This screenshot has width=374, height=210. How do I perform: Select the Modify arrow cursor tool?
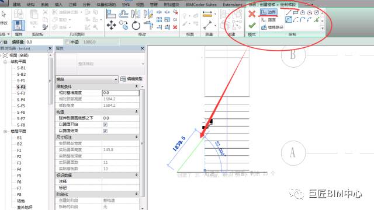tap(4, 14)
